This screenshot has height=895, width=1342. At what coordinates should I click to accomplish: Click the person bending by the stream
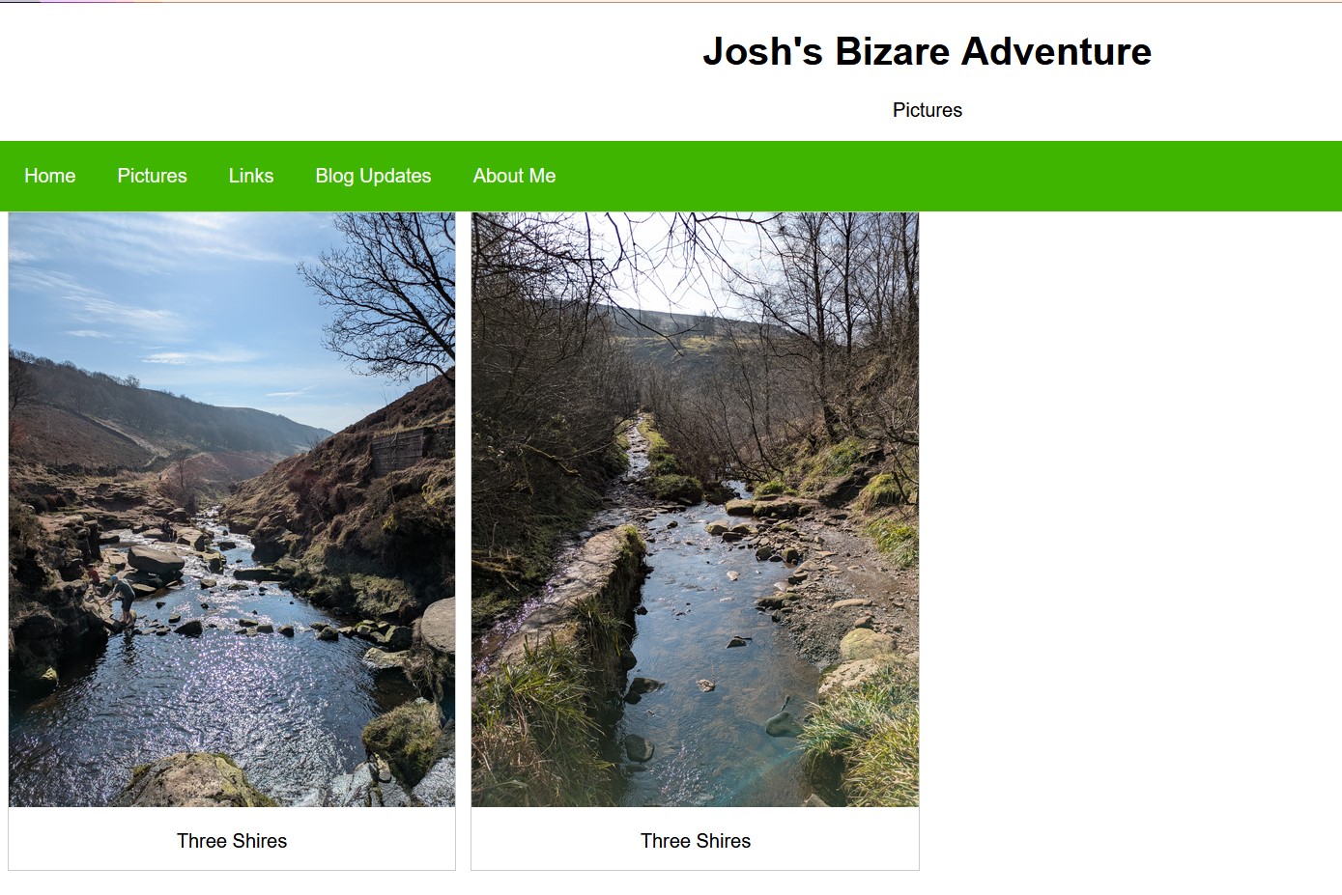[x=123, y=600]
